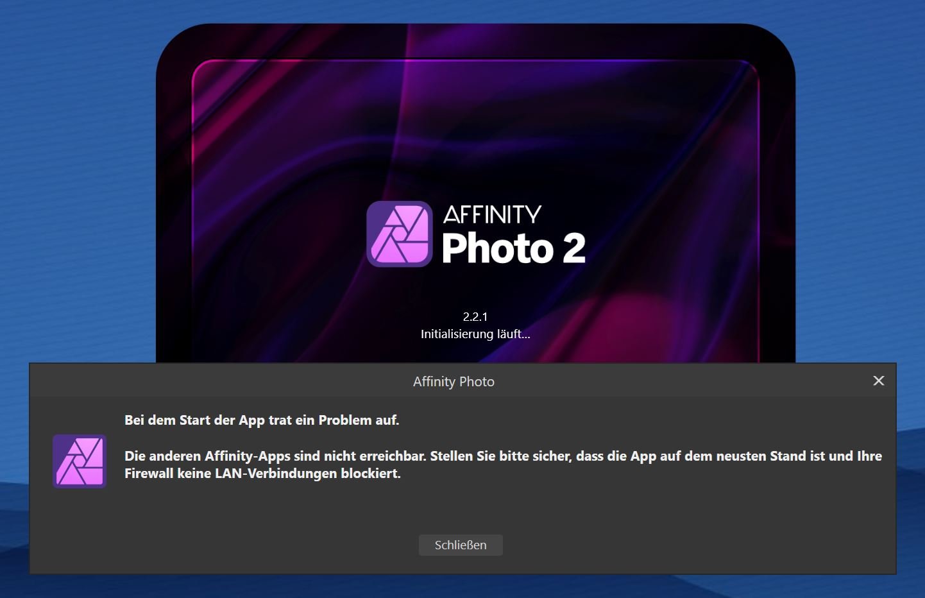Click the 'AFFINITY' wordmark on the splash
The image size is (925, 598).
(493, 214)
